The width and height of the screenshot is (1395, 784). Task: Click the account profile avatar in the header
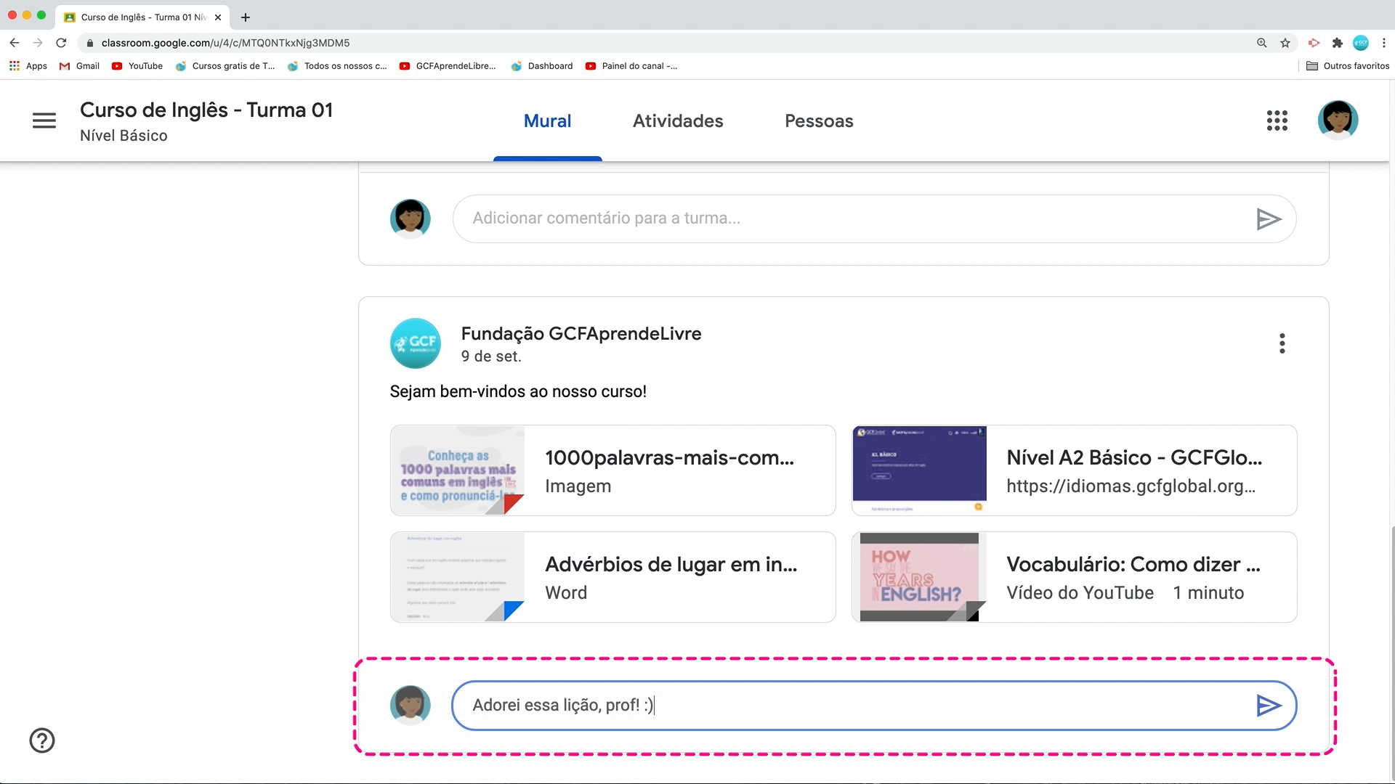[x=1338, y=120]
